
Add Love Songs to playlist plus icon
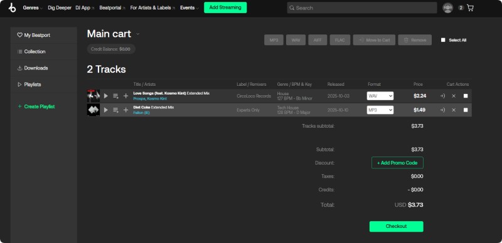[126, 96]
